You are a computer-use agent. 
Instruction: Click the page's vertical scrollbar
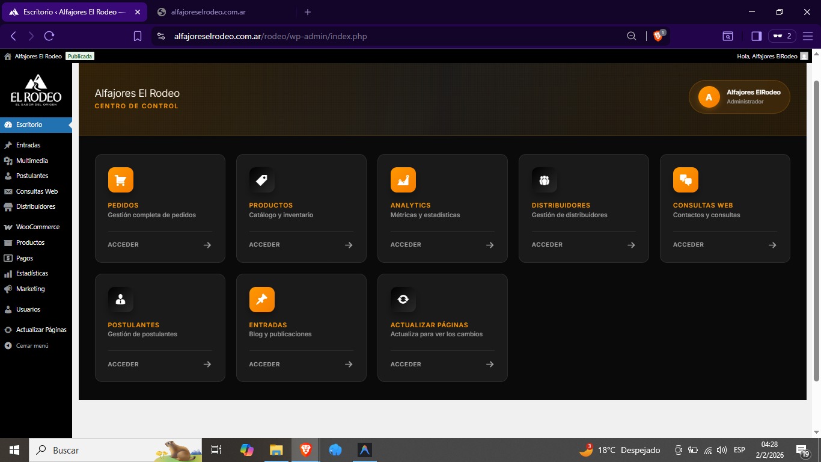coord(816,229)
